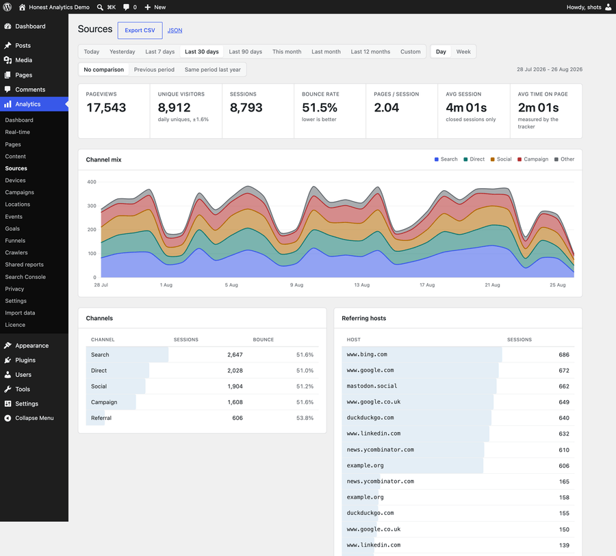Click Honest Analytics Demo site name
Image resolution: width=616 pixels, height=556 pixels.
(59, 7)
